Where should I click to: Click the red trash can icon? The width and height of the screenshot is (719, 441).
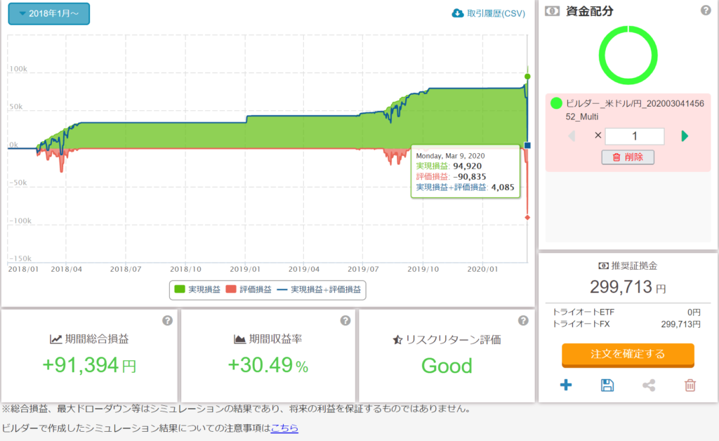690,385
